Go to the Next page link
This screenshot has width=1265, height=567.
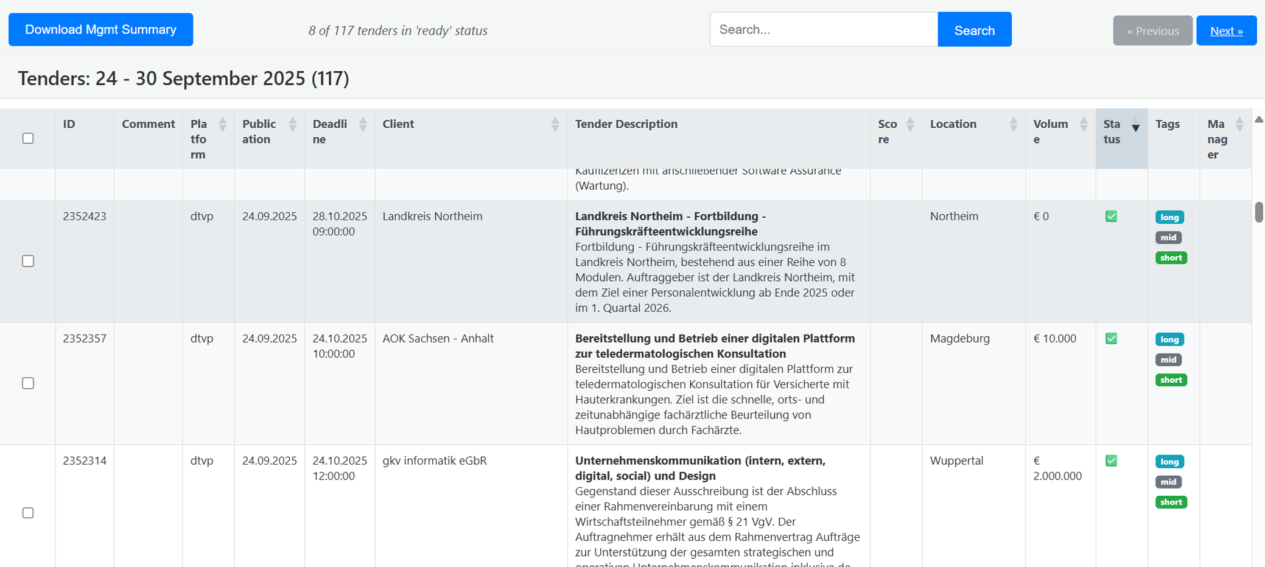(x=1226, y=31)
